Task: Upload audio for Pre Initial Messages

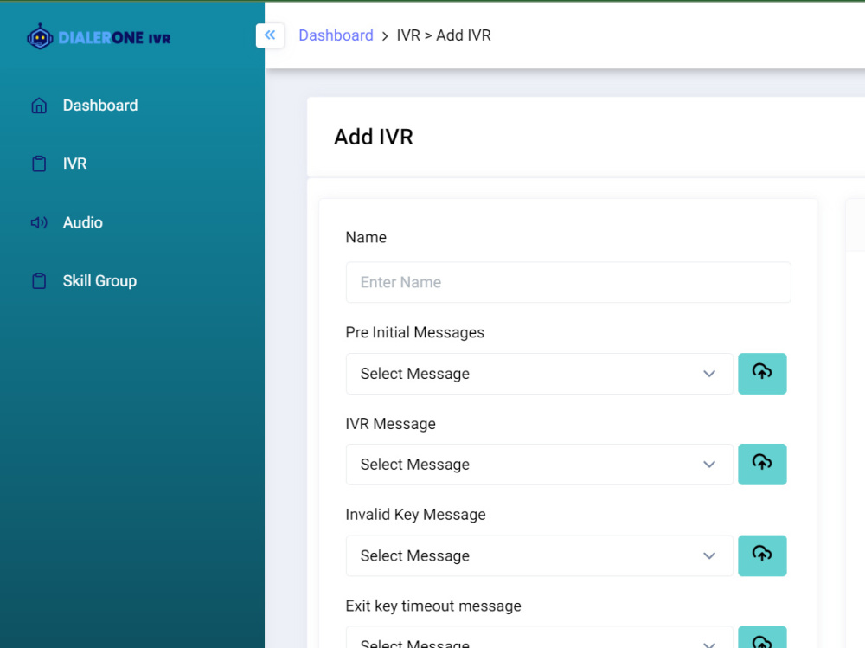Action: (762, 374)
